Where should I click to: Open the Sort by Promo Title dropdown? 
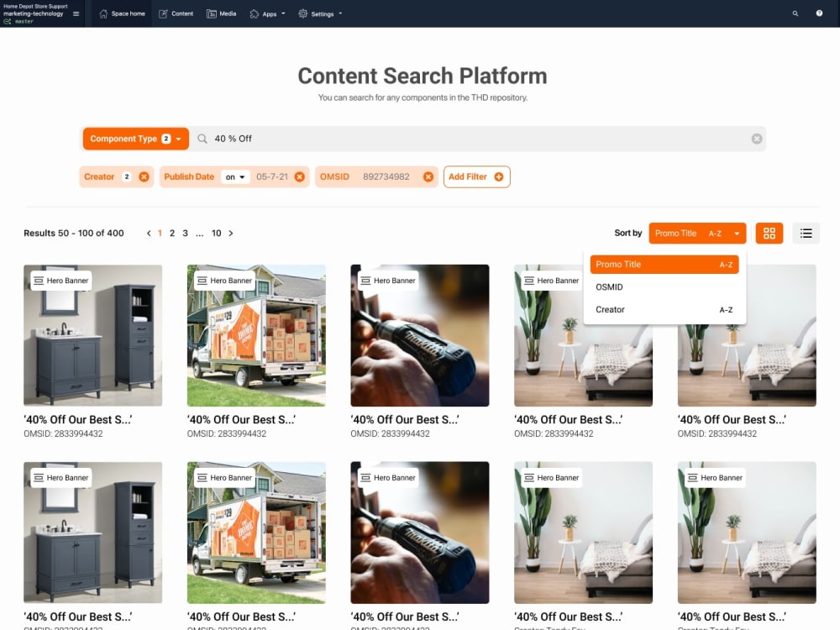point(697,234)
